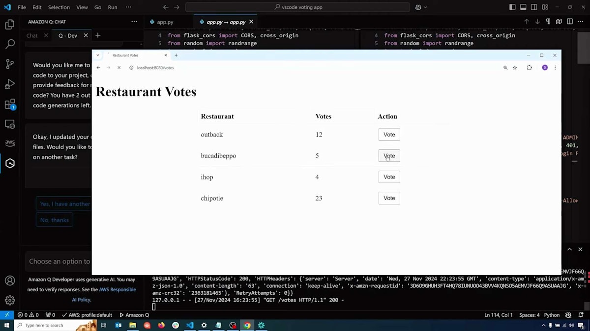Open the AWS Toolkit panel in activity bar
The image size is (590, 331).
click(x=10, y=143)
